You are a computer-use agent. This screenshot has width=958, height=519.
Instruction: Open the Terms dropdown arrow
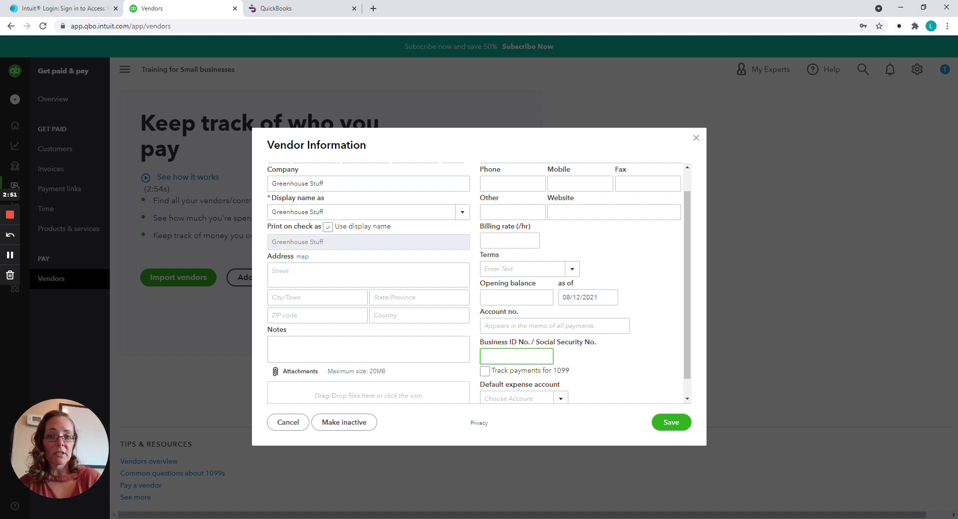572,269
